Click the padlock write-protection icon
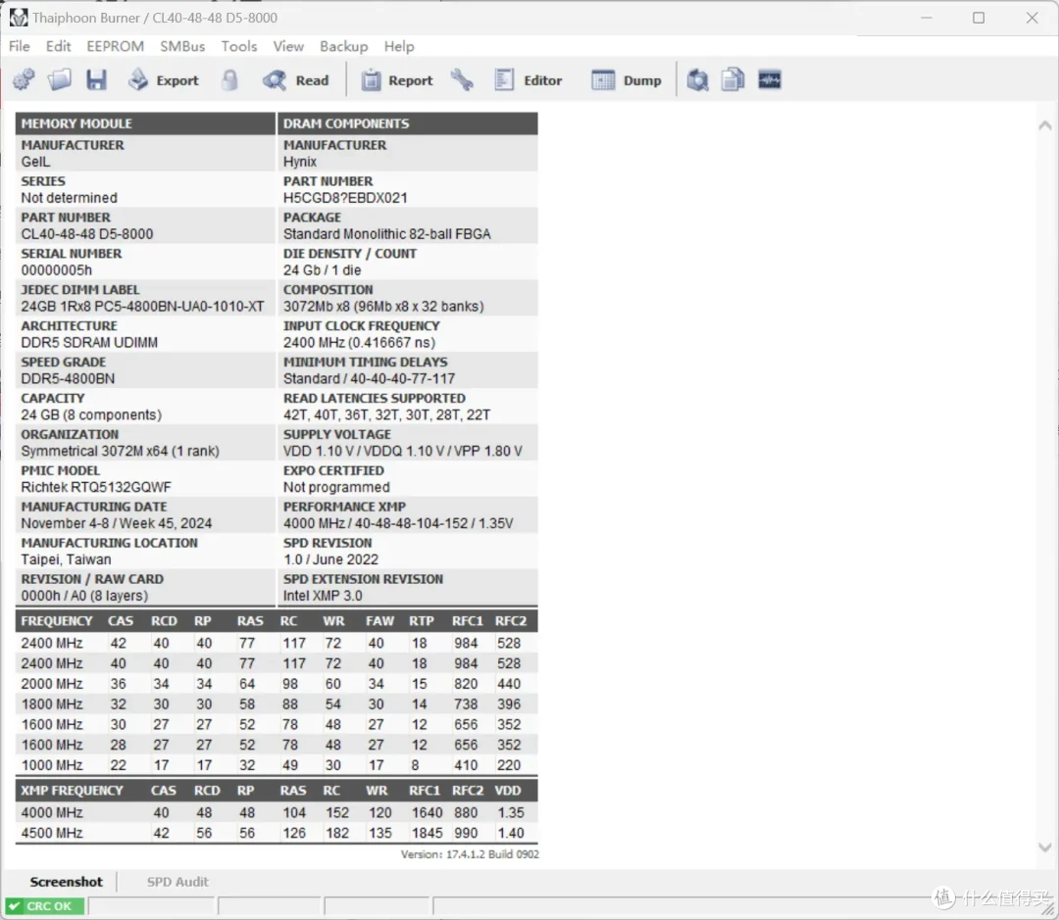The image size is (1059, 920). (229, 80)
